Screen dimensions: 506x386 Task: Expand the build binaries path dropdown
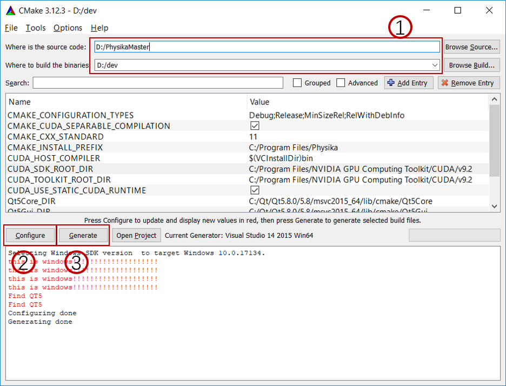pyautogui.click(x=435, y=65)
